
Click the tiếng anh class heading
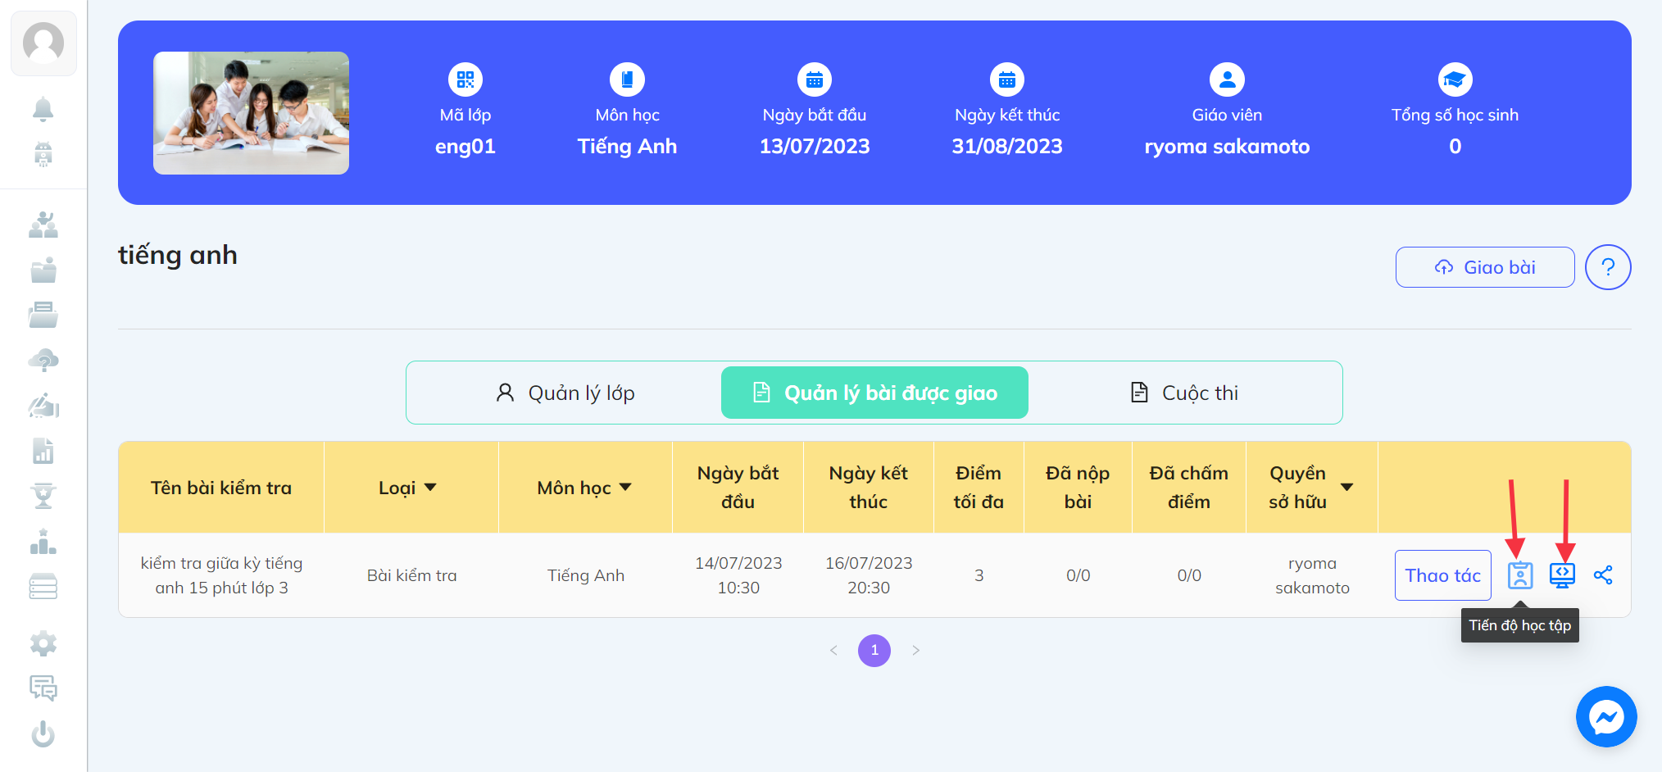click(x=178, y=256)
